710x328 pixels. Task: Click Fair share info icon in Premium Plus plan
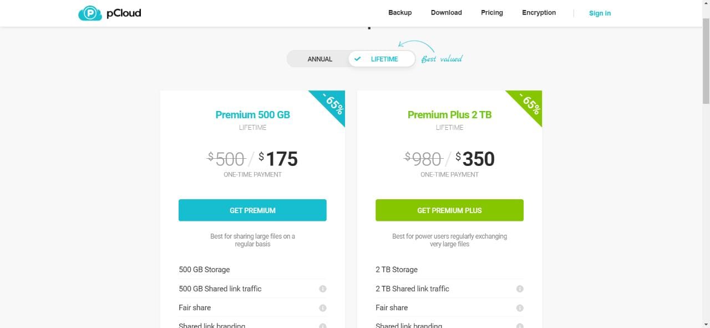click(x=520, y=307)
